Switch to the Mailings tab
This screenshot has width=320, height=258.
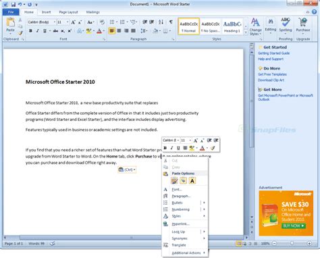[x=93, y=12]
